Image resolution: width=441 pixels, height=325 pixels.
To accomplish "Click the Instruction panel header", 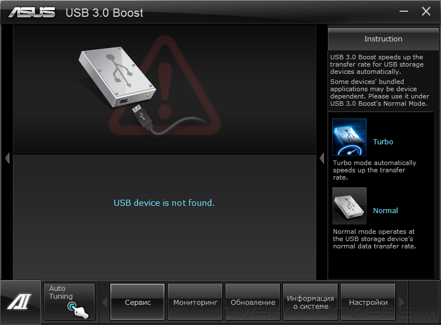I will (x=383, y=39).
